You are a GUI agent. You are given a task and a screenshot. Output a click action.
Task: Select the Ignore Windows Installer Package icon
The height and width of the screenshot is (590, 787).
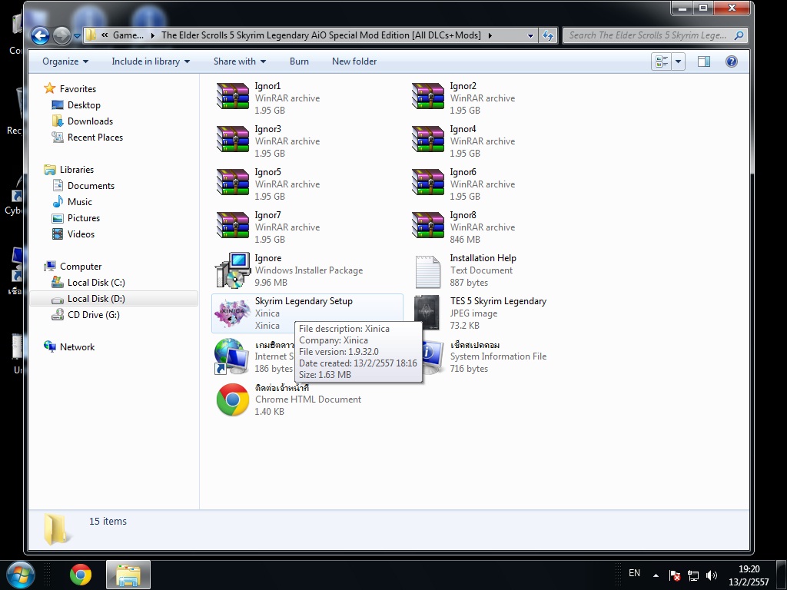(x=232, y=270)
